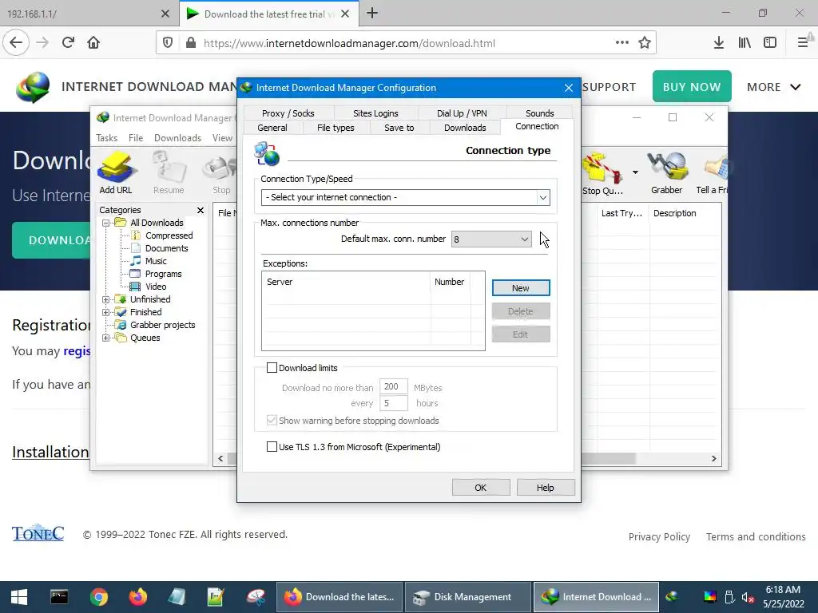Bookmark page with star icon
Screen dimensions: 818x613
645,43
